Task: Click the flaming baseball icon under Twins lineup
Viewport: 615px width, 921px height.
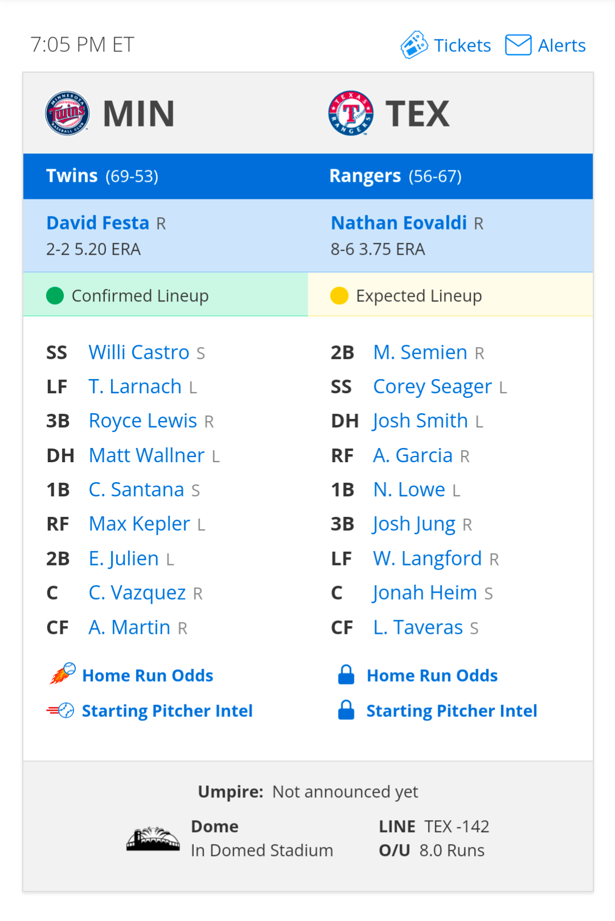Action: [63, 674]
